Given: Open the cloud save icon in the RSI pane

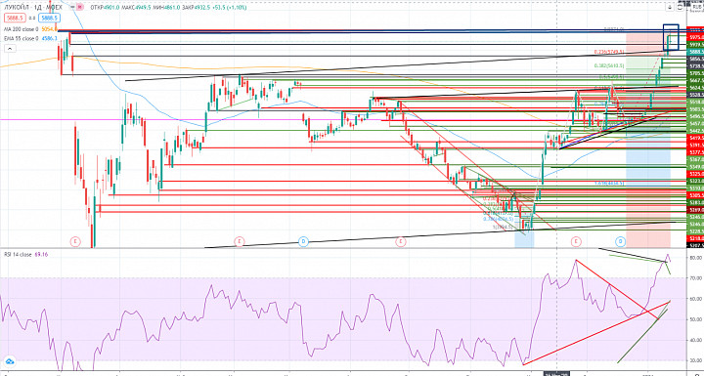Looking at the screenshot, I should tap(9, 361).
